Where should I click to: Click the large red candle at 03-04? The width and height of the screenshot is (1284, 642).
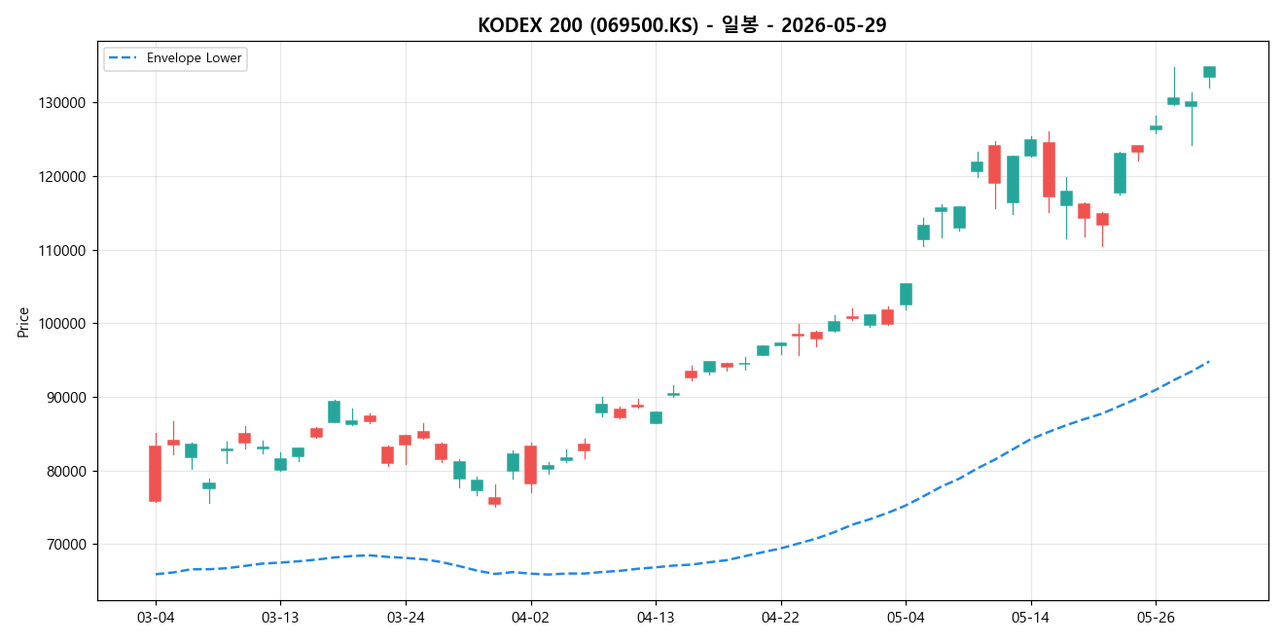coord(155,474)
